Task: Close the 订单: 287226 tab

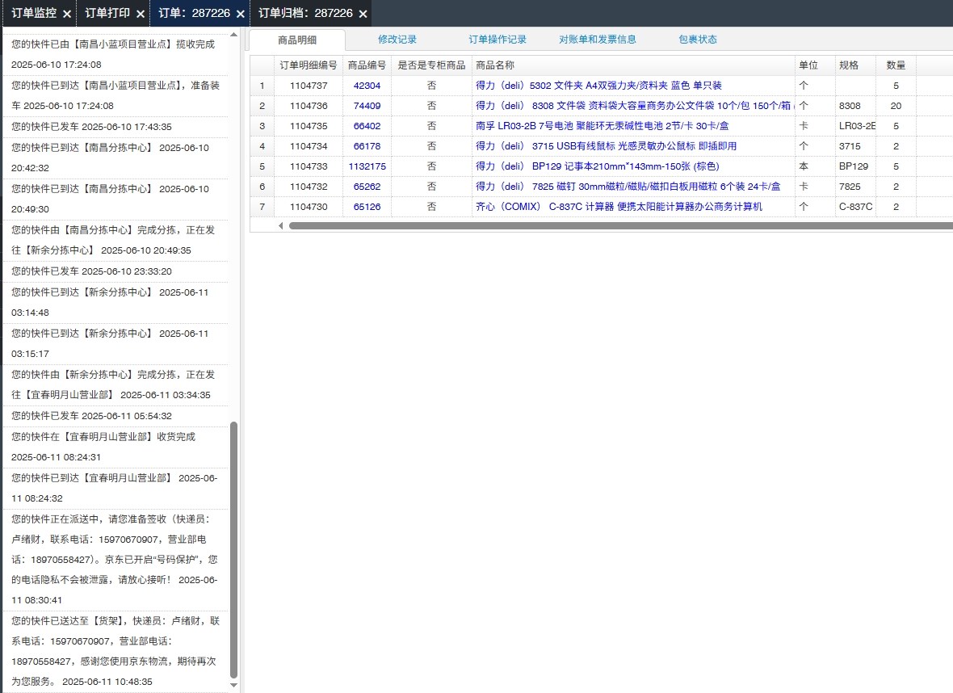Action: tap(241, 14)
